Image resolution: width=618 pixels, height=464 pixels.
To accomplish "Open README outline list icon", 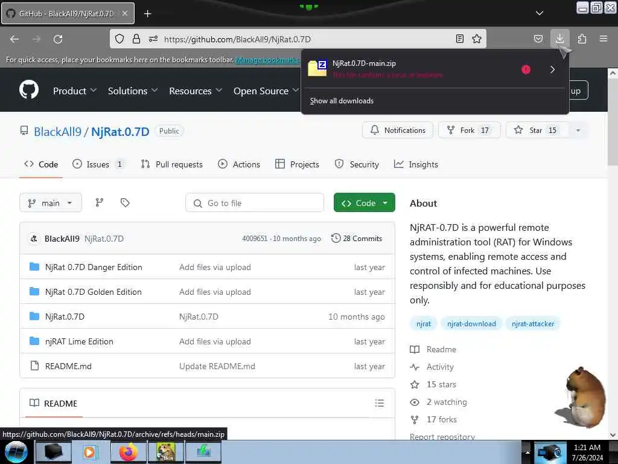I will click(380, 403).
